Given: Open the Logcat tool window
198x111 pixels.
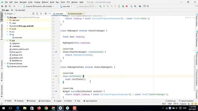Looking at the screenshot, I should pyautogui.click(x=58, y=101).
